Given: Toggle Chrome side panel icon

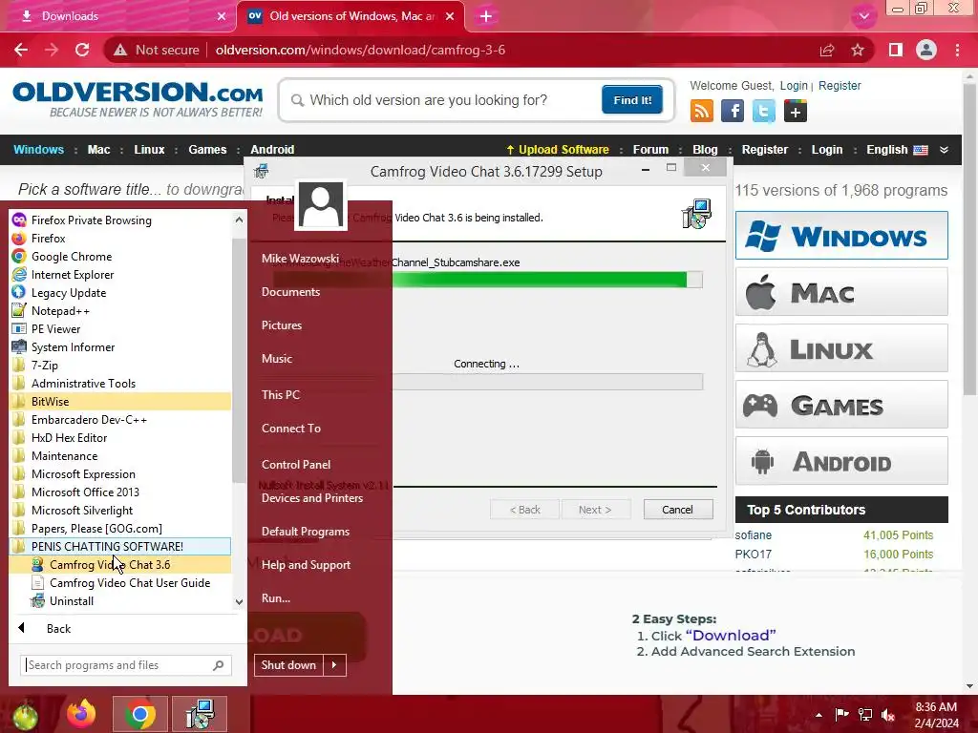Looking at the screenshot, I should [896, 50].
